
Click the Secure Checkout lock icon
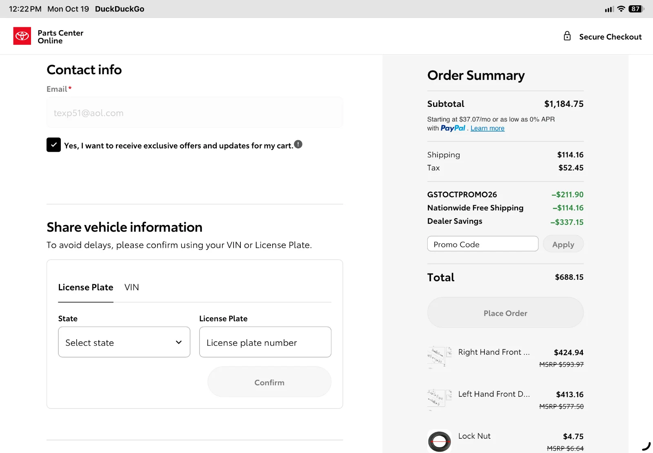567,36
